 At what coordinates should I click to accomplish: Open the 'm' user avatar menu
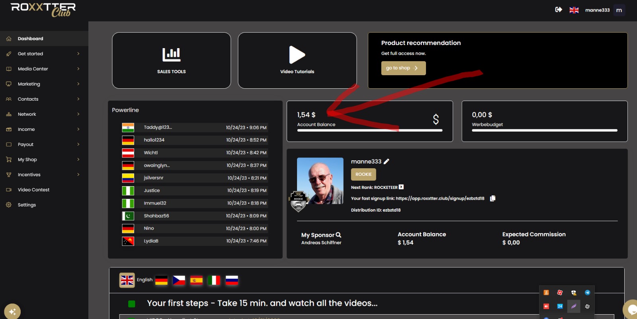(619, 10)
